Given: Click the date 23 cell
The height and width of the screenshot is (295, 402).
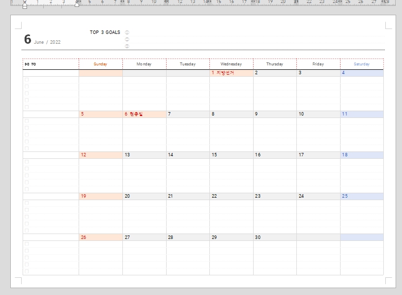Looking at the screenshot, I should click(x=275, y=196).
